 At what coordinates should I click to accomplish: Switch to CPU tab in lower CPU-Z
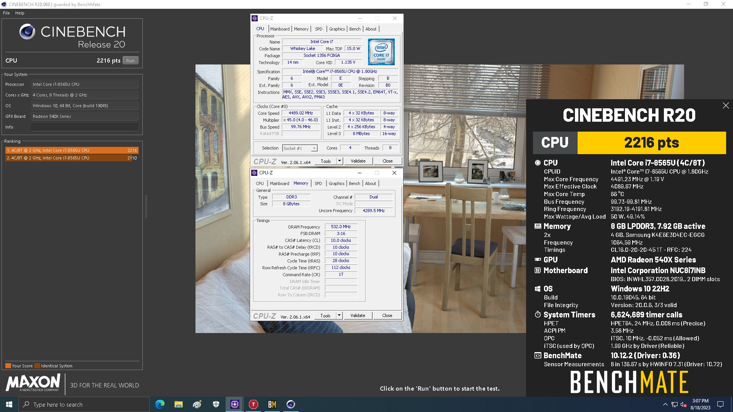pos(260,183)
